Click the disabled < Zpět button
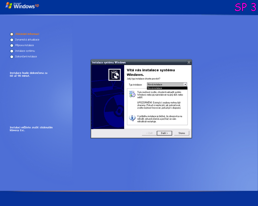258x206 pixels. click(x=149, y=133)
